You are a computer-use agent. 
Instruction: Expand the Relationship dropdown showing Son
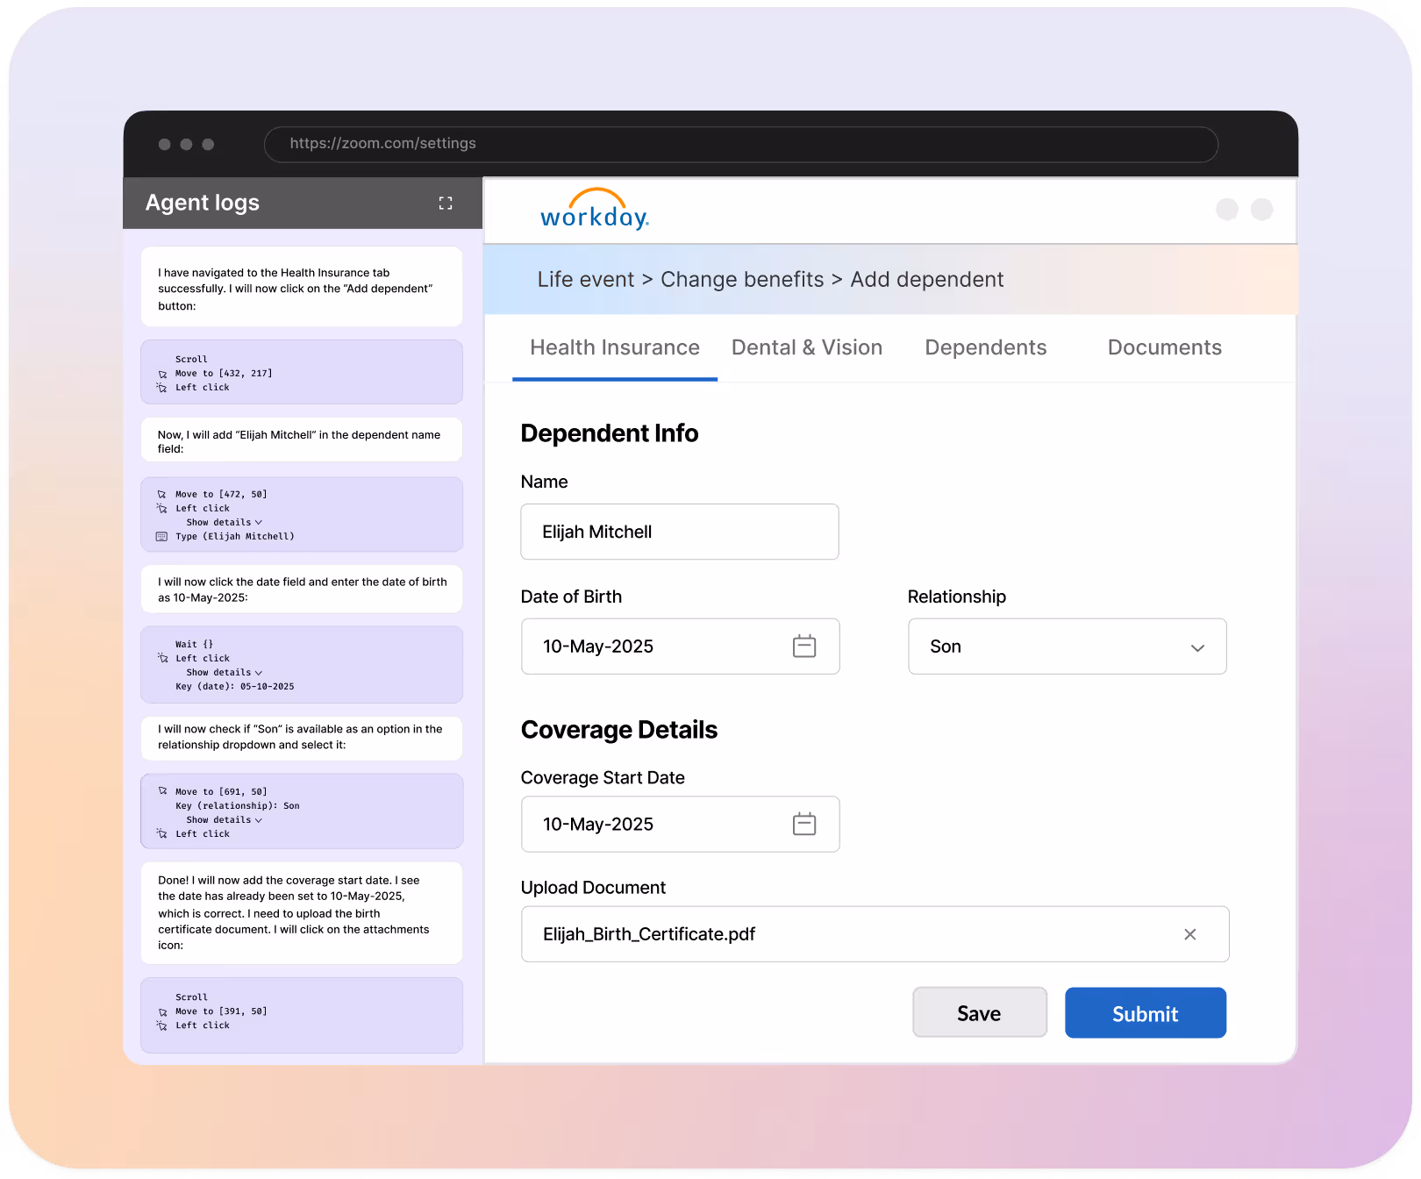tap(1068, 647)
